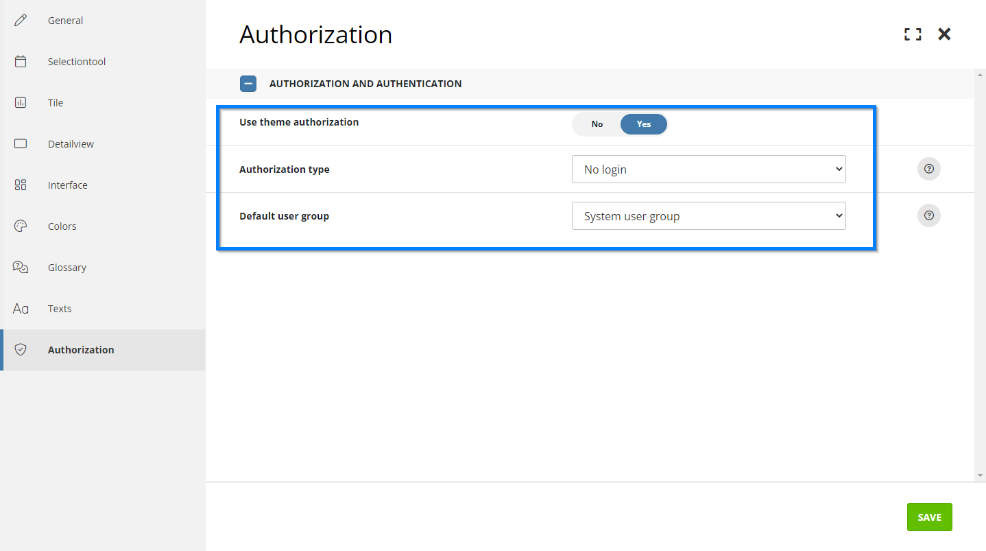Set Use theme authorization to No
The width and height of the screenshot is (986, 551).
(597, 124)
